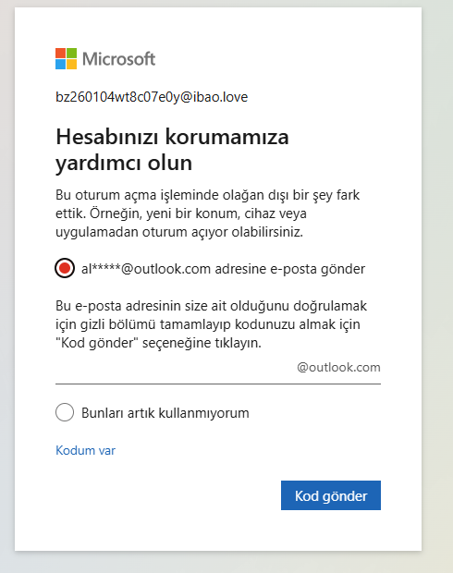Click the bz260104wt8c07e0y@ibao.love account text
The width and height of the screenshot is (453, 573).
click(152, 97)
